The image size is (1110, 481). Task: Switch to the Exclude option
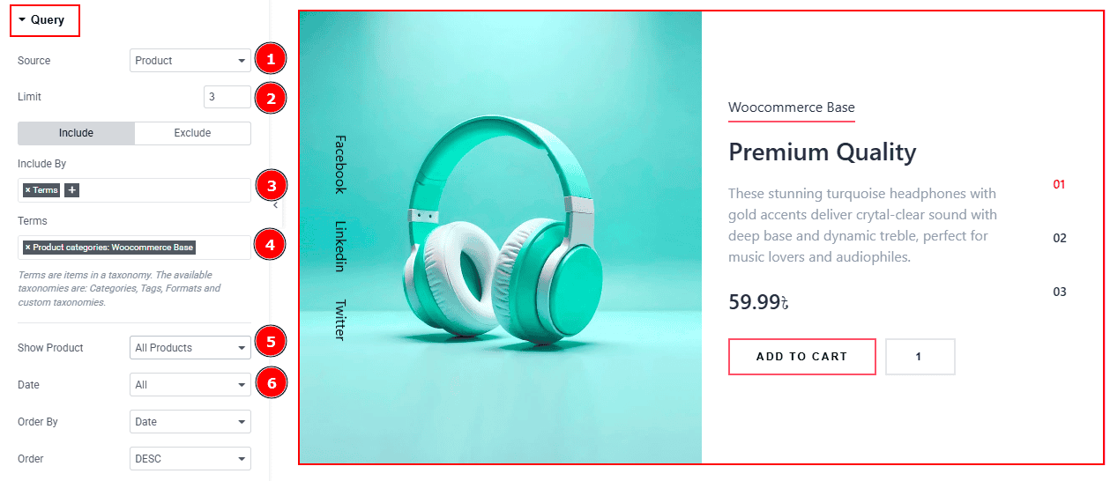pos(192,133)
